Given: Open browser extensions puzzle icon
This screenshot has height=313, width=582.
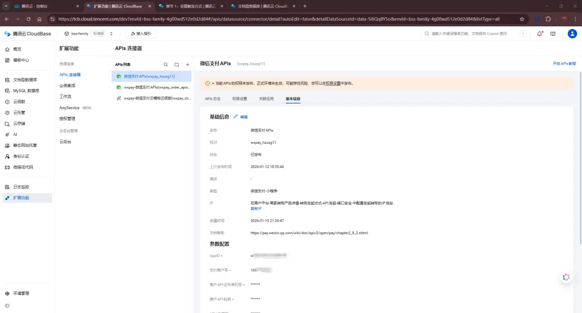Looking at the screenshot, I should (548, 19).
